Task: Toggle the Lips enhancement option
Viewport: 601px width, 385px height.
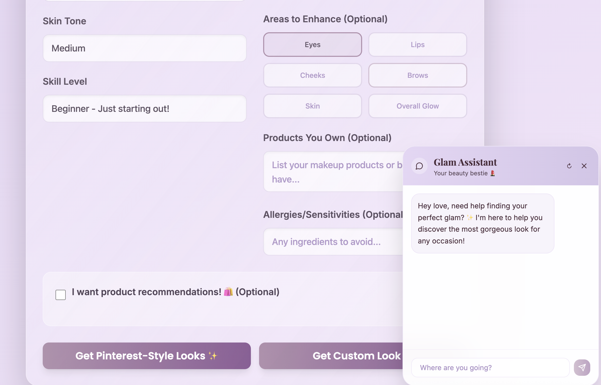Action: [417, 45]
